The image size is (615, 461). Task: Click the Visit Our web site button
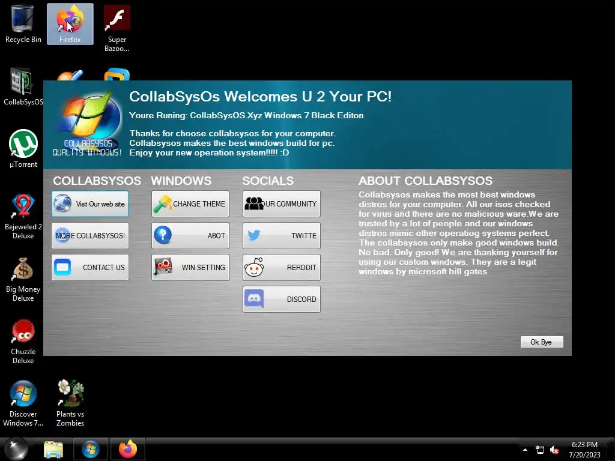pos(90,204)
